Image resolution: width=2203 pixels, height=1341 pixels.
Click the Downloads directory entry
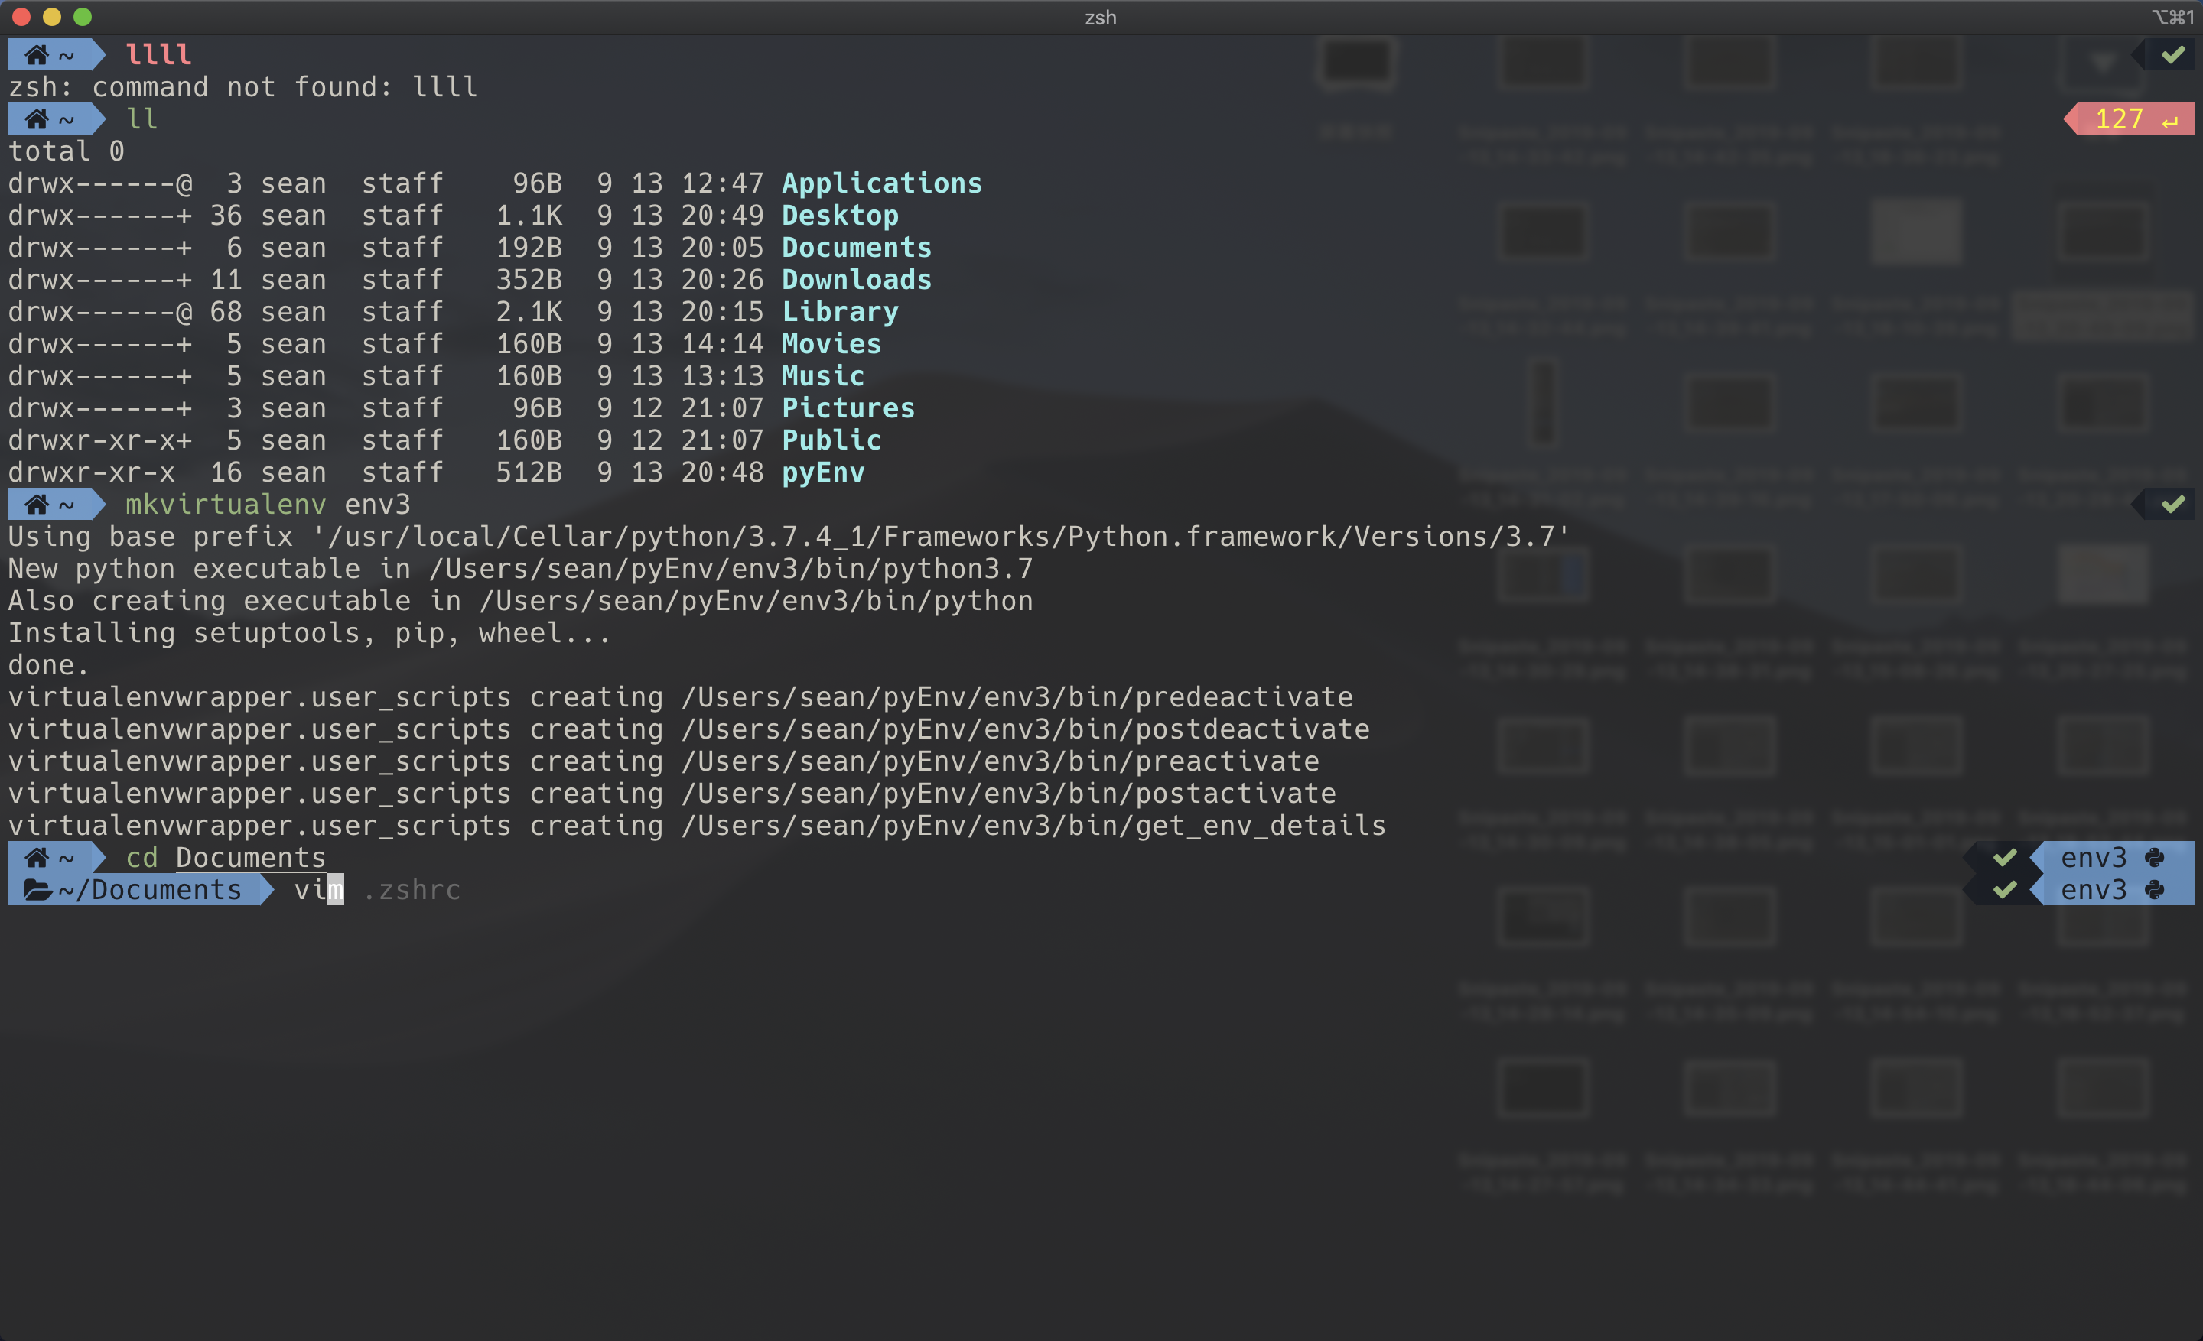pos(856,280)
